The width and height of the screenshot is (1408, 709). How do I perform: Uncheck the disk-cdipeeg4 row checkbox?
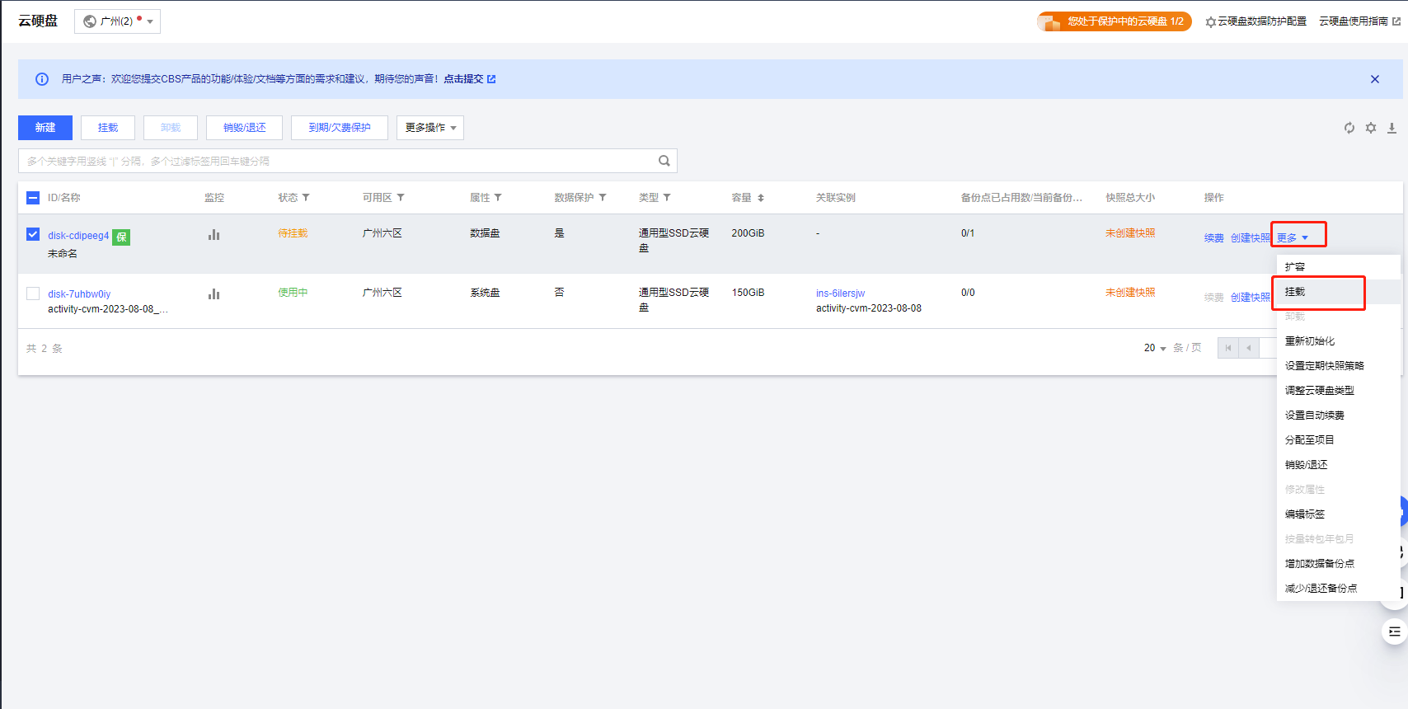33,234
